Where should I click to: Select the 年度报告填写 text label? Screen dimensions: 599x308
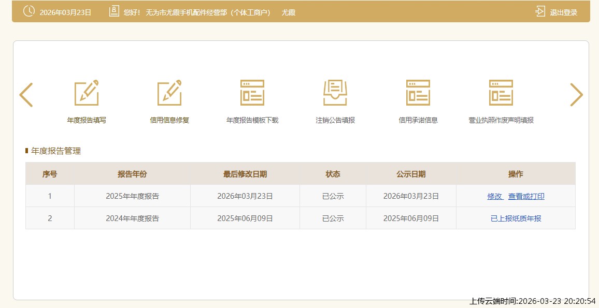click(x=87, y=120)
